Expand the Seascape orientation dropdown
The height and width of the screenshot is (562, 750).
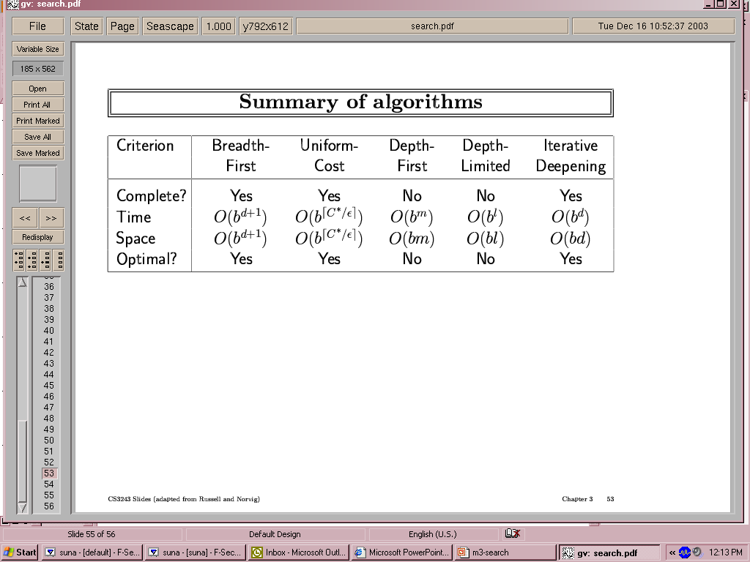pyautogui.click(x=170, y=26)
